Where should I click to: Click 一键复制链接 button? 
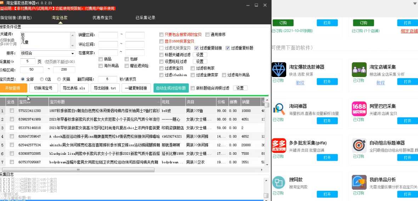click(136, 88)
